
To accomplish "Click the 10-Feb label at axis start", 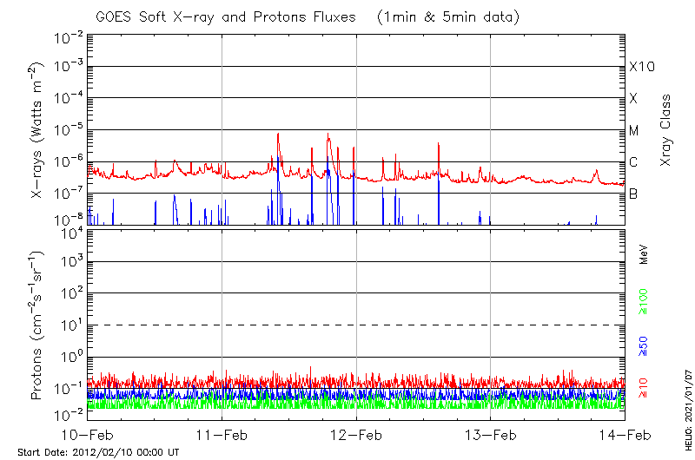I will [87, 435].
